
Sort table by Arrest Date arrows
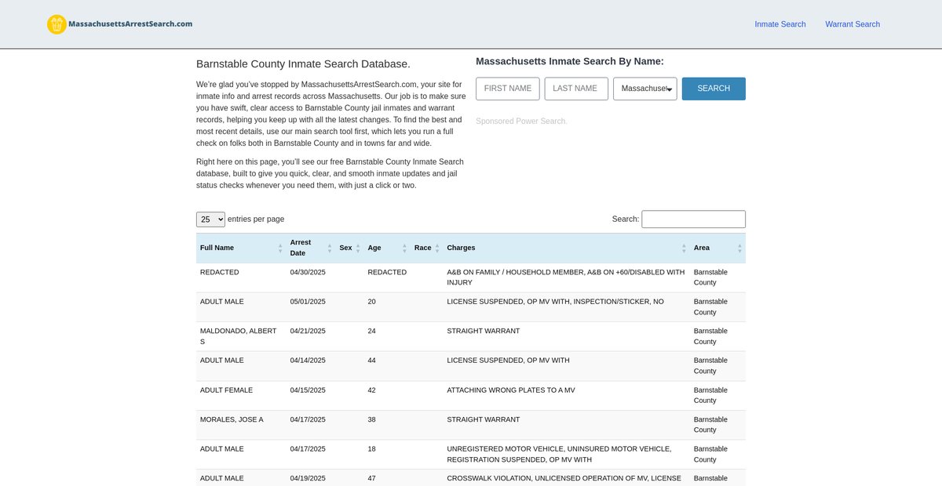coord(330,248)
